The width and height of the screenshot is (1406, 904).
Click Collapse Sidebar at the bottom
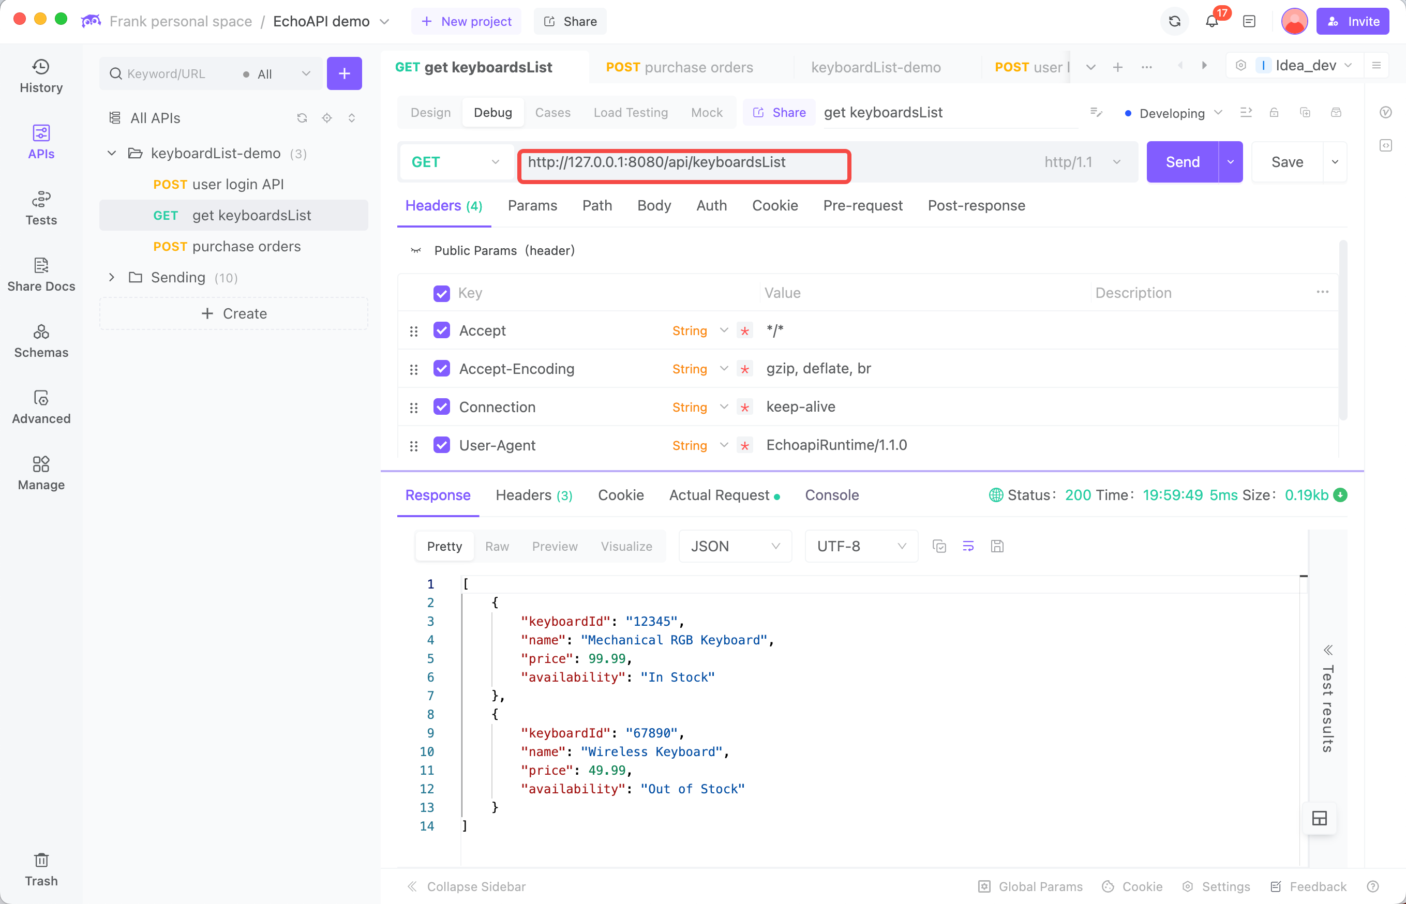click(467, 886)
